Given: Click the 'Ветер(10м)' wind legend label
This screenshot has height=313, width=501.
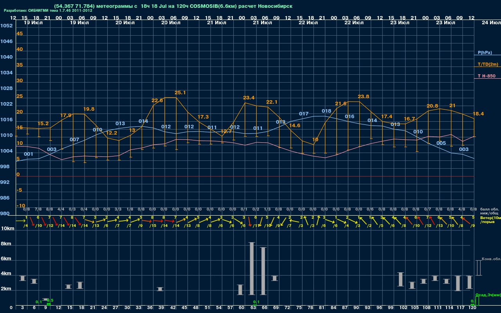Looking at the screenshot, I should (490, 217).
